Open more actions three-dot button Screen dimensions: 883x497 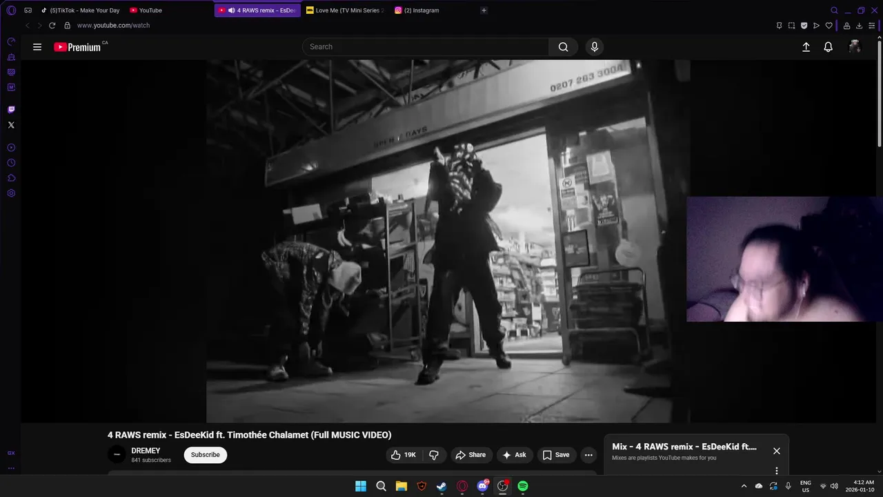click(x=588, y=455)
